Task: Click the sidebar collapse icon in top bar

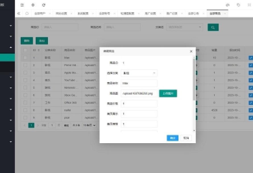Action: (22, 5)
